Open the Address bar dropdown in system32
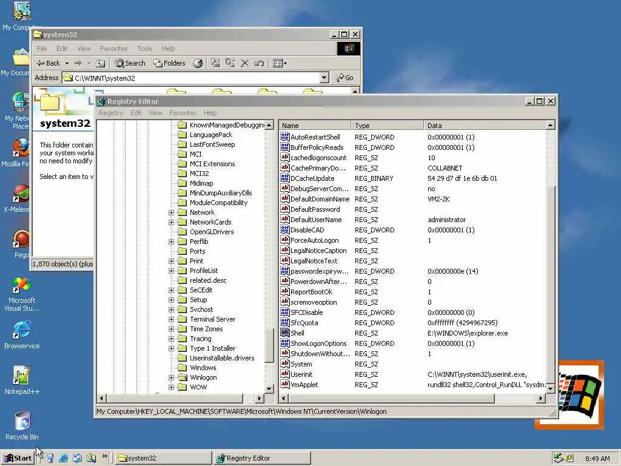Screen dimensions: 621x466 click(324, 78)
